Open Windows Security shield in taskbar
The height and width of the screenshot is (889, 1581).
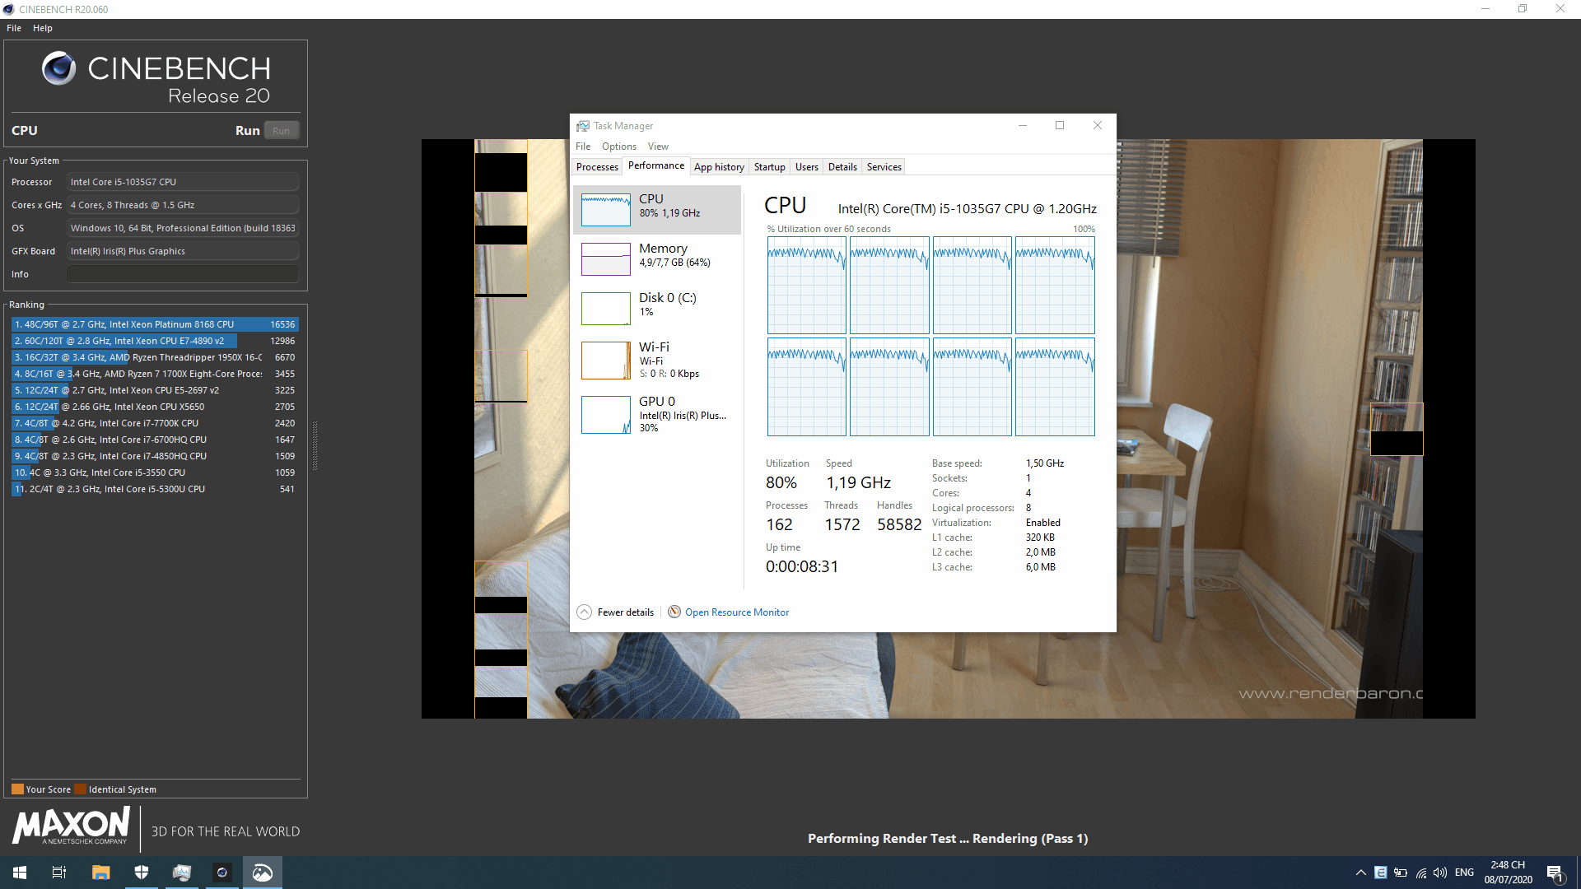[x=141, y=873]
